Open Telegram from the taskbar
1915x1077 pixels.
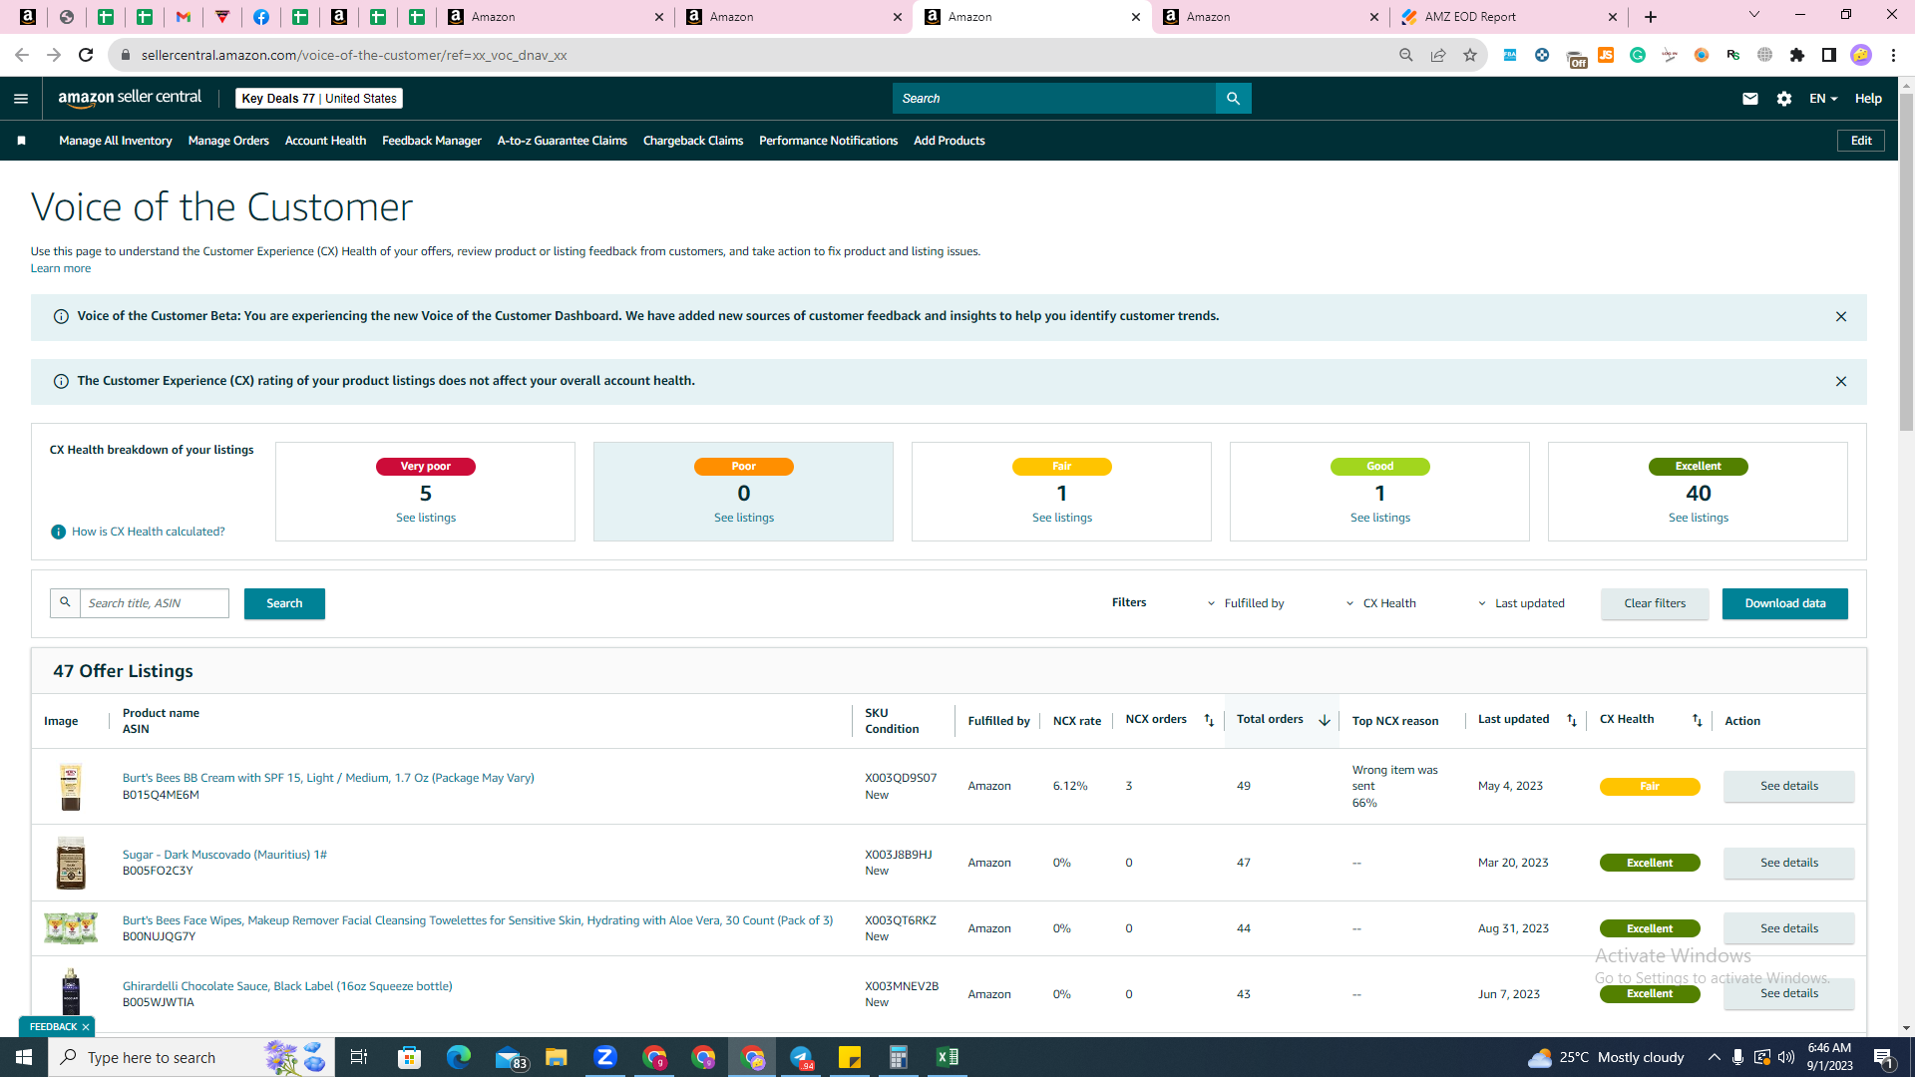click(801, 1057)
